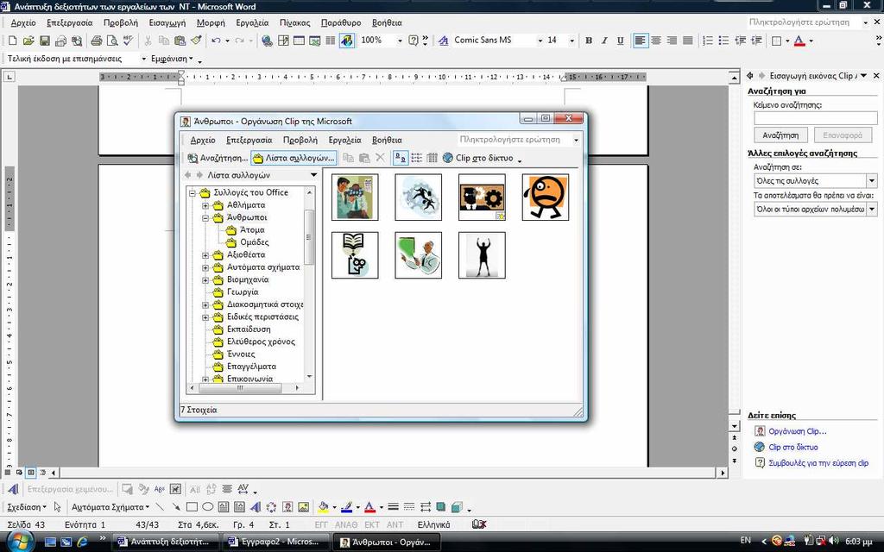This screenshot has width=884, height=552.
Task: Open the zoom percentage dropdown
Action: [400, 41]
